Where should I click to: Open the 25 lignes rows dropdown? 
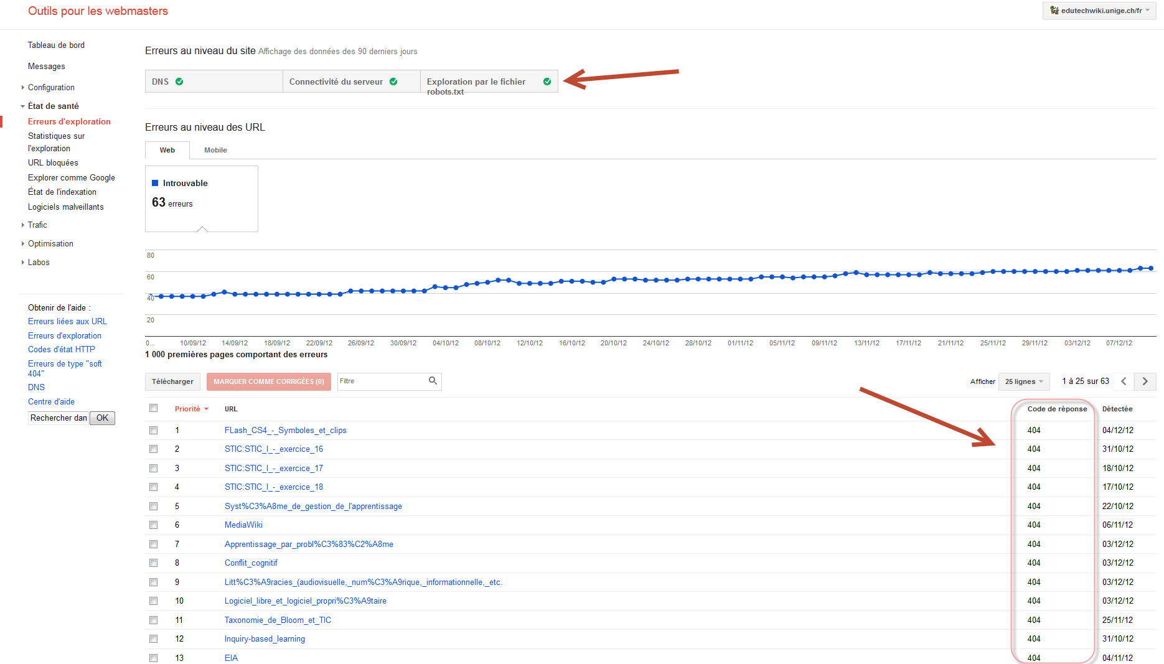pos(1024,381)
